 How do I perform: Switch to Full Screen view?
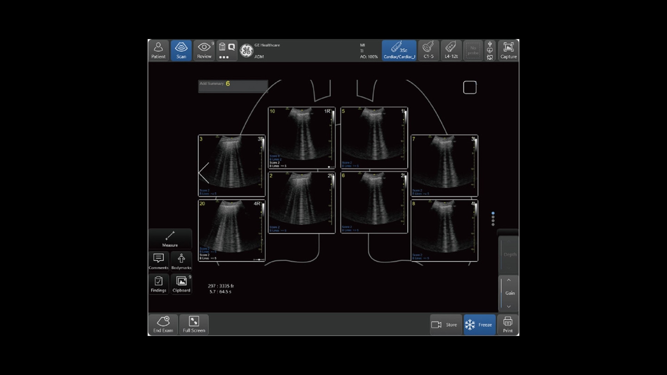[x=194, y=325]
